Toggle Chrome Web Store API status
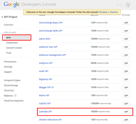The width and height of the screenshot is (136, 124). coord(126,120)
